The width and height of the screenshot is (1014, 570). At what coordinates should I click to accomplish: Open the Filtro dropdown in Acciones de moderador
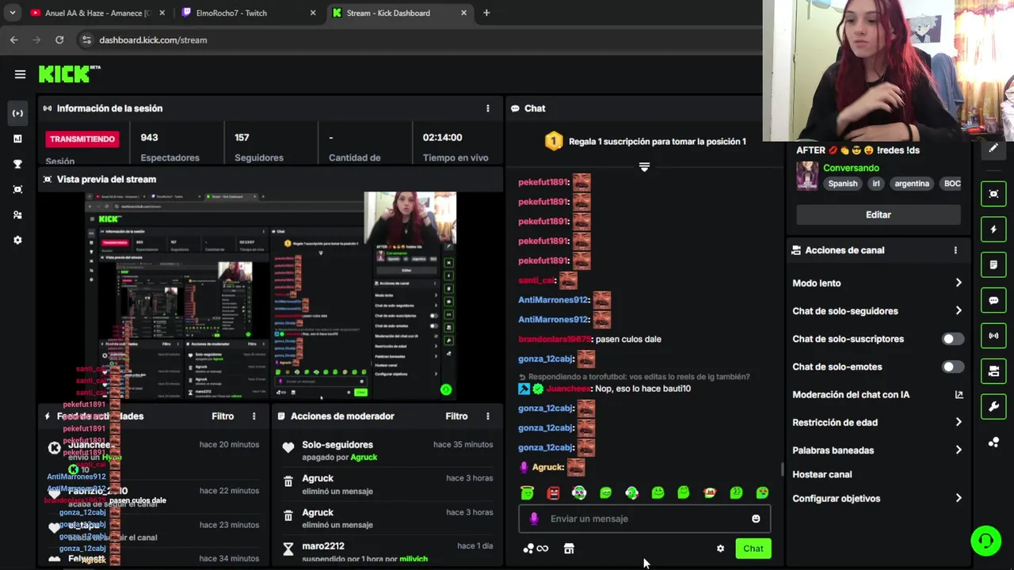coord(456,416)
